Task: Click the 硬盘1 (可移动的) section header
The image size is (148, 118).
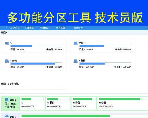Action: coord(10,83)
